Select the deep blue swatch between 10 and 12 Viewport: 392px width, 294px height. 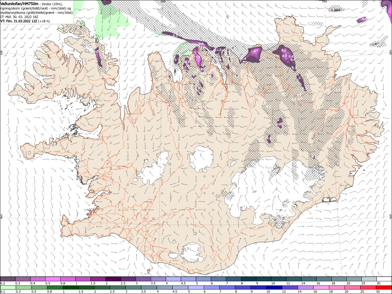coord(274,287)
